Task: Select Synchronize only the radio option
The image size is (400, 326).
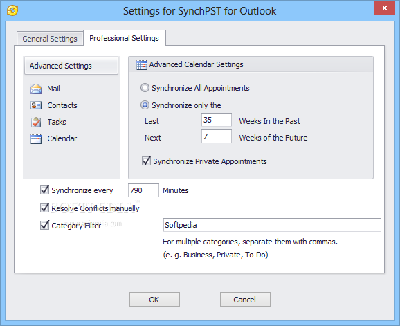Action: pyautogui.click(x=145, y=105)
